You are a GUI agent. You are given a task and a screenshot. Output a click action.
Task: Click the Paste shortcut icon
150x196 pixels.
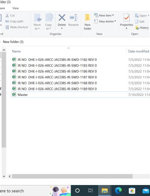click(7, 27)
